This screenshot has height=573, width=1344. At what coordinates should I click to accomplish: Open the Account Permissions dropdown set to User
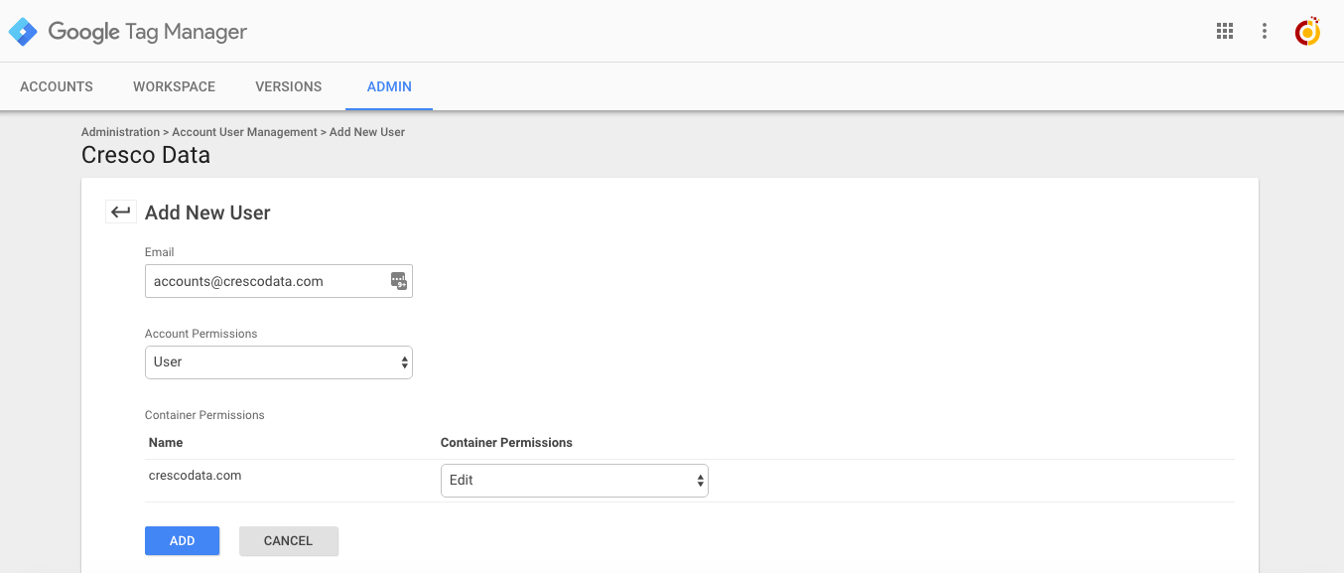point(279,362)
